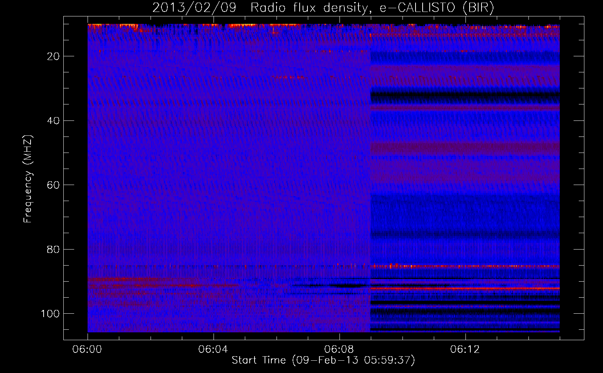Click the 'Start Time (09-Feb-13 05:59:37)' axis label
This screenshot has height=373, width=603.
(x=323, y=360)
